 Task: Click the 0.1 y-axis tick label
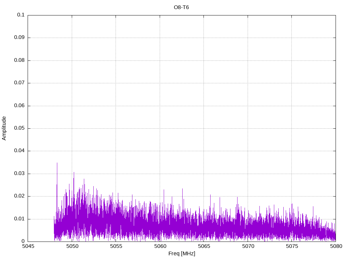pos(21,15)
